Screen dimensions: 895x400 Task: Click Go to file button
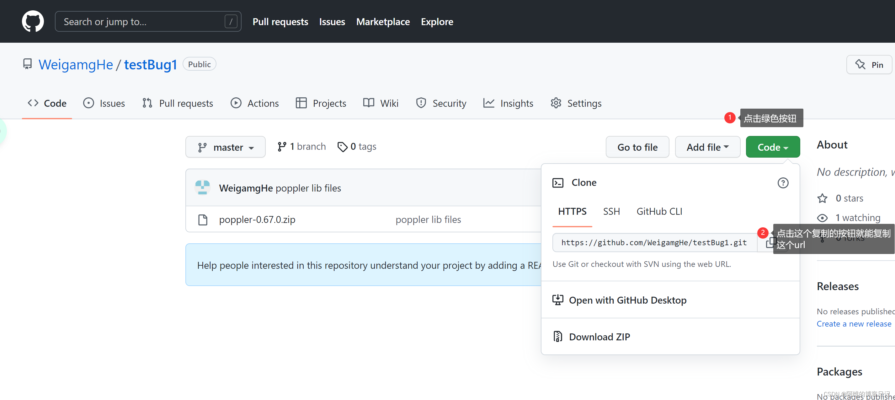[x=637, y=147]
